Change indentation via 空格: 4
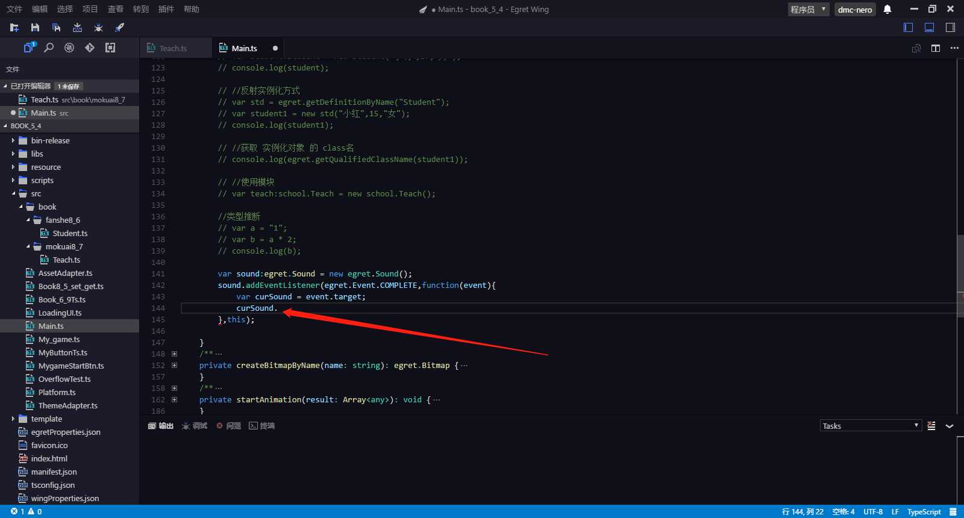This screenshot has height=518, width=964. [x=843, y=511]
